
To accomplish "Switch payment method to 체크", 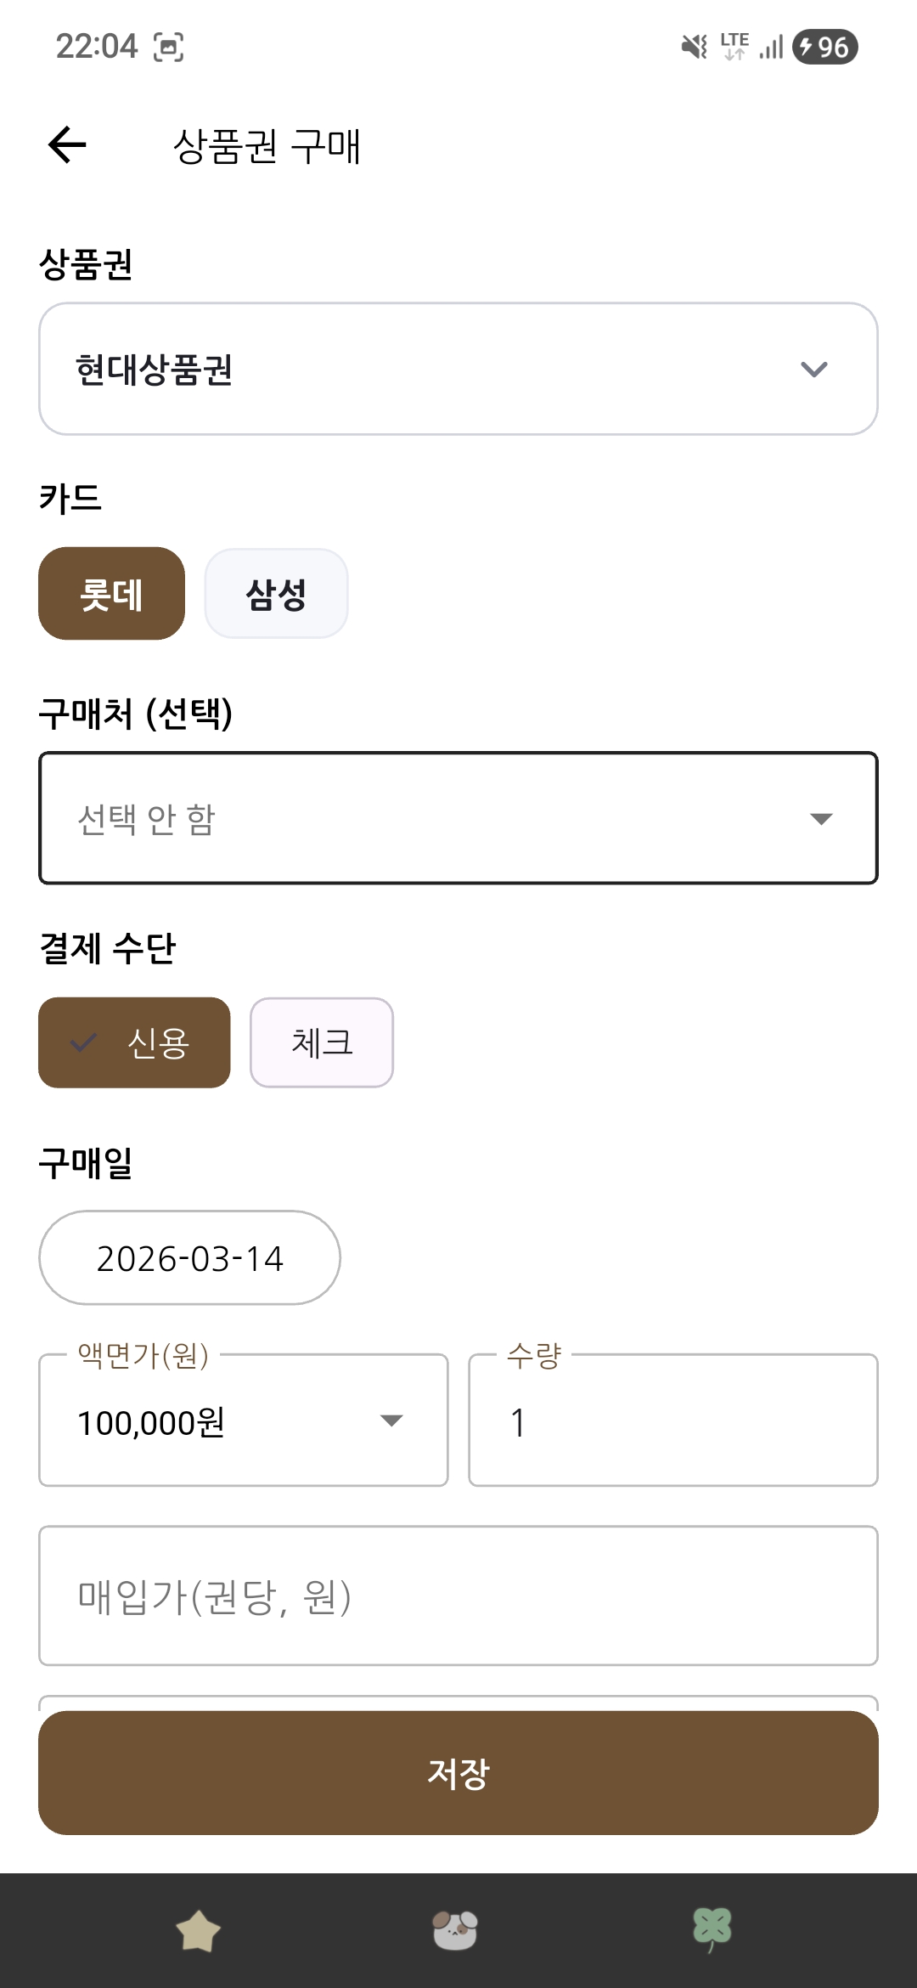I will [x=321, y=1042].
